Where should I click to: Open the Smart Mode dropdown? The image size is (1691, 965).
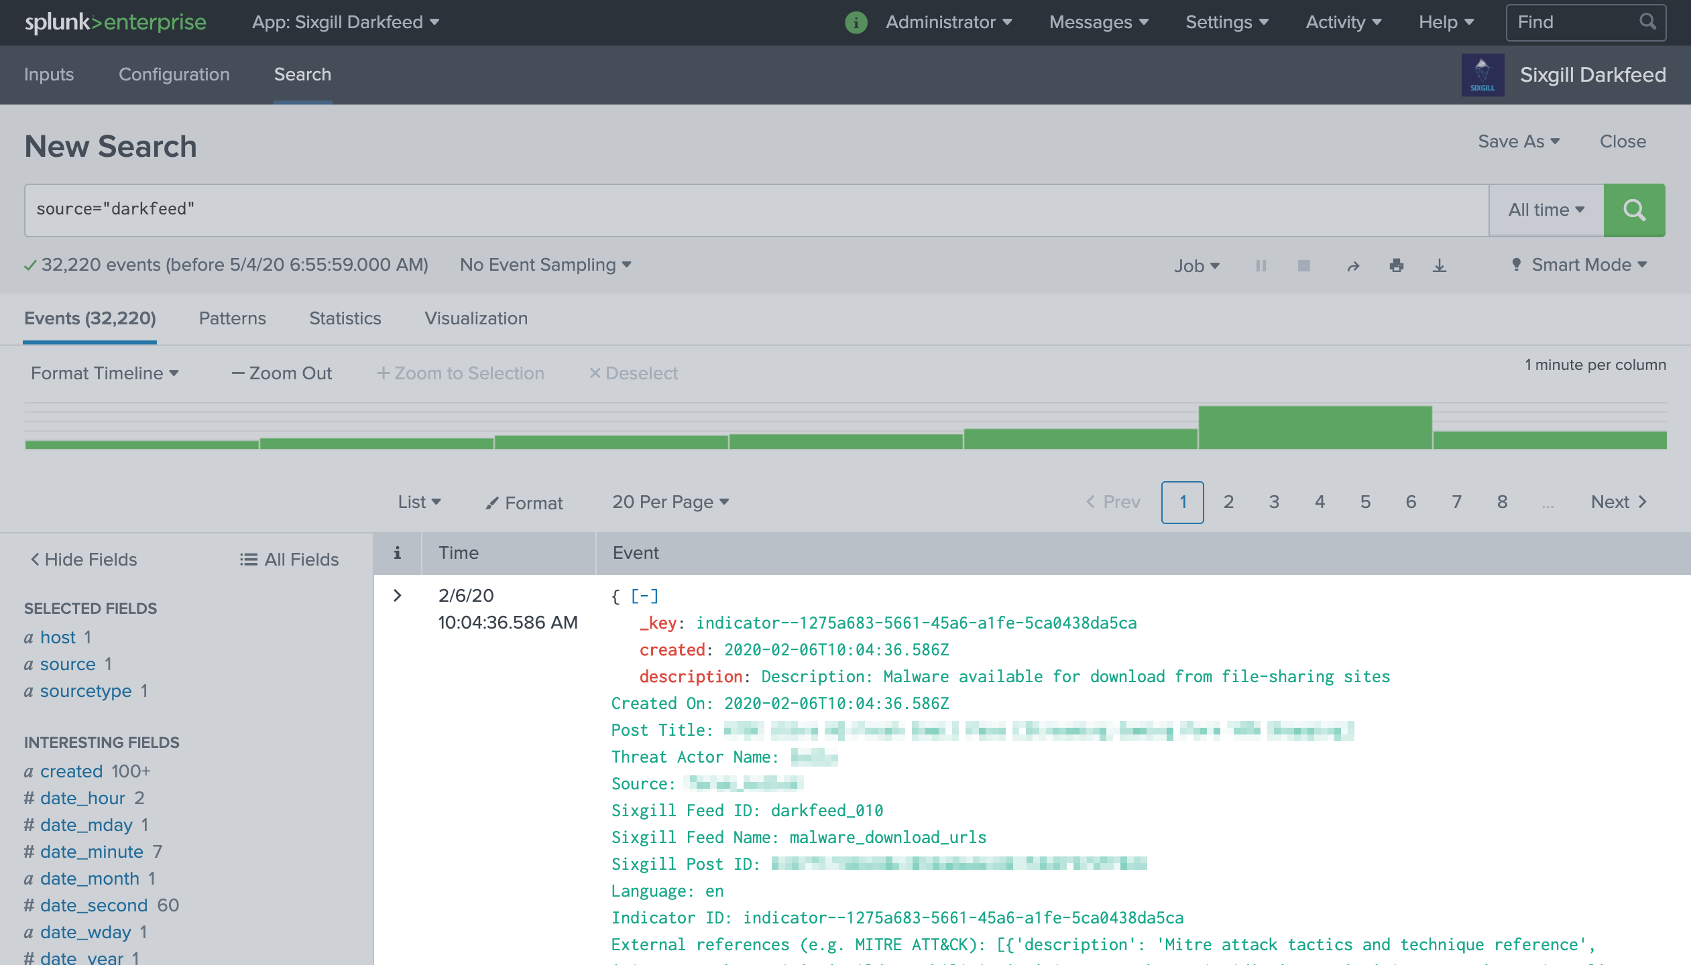[1579, 265]
